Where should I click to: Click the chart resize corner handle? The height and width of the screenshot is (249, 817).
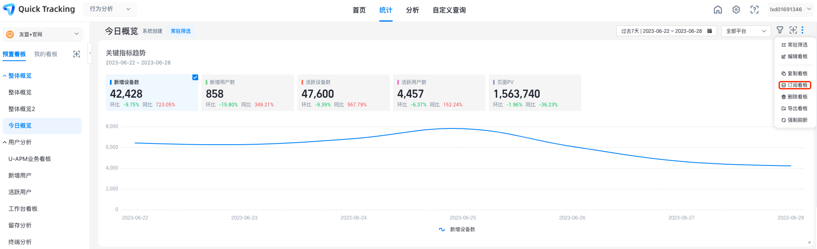[809, 242]
